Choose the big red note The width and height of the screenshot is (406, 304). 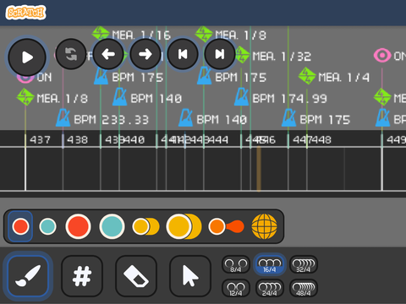coord(78,226)
